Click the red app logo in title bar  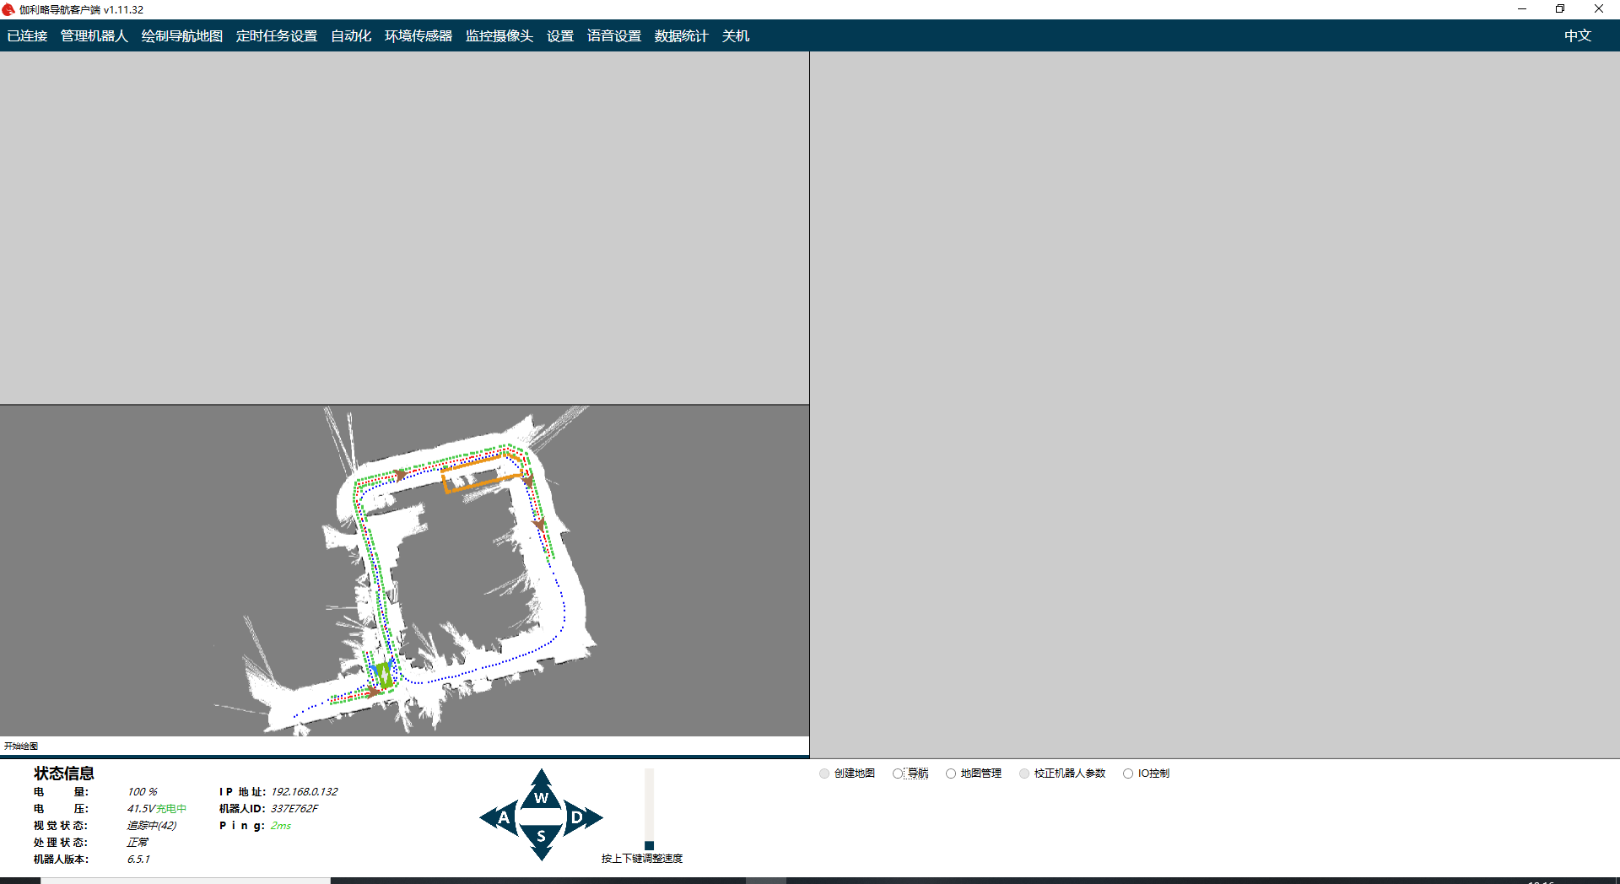[8, 9]
